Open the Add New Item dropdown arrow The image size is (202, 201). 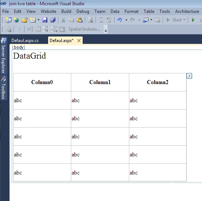[39, 20]
